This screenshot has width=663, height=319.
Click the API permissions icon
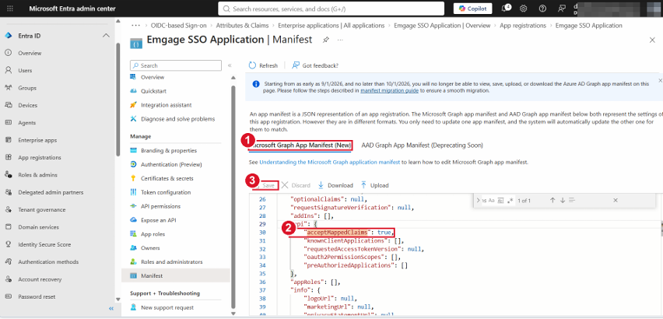[x=133, y=206]
